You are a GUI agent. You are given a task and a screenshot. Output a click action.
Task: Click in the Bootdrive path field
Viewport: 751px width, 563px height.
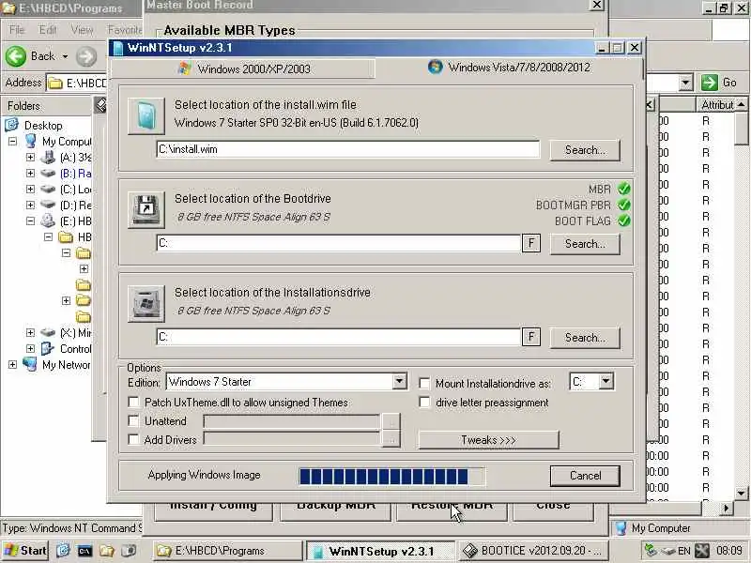coord(338,243)
